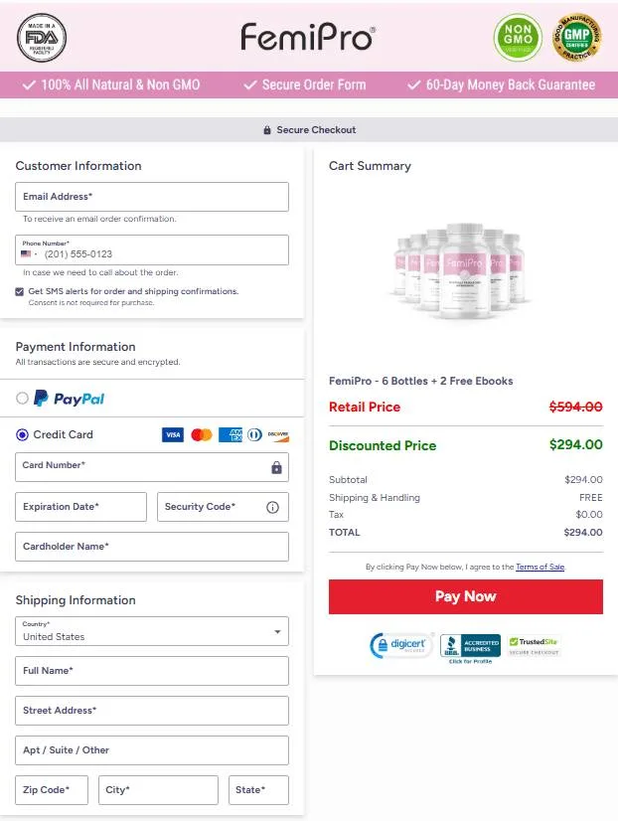The width and height of the screenshot is (618, 821).
Task: Click the Cardholder Name field
Action: pyautogui.click(x=152, y=547)
